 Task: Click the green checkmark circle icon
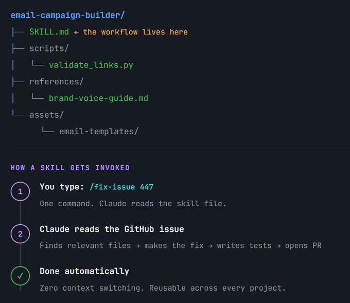(20, 276)
